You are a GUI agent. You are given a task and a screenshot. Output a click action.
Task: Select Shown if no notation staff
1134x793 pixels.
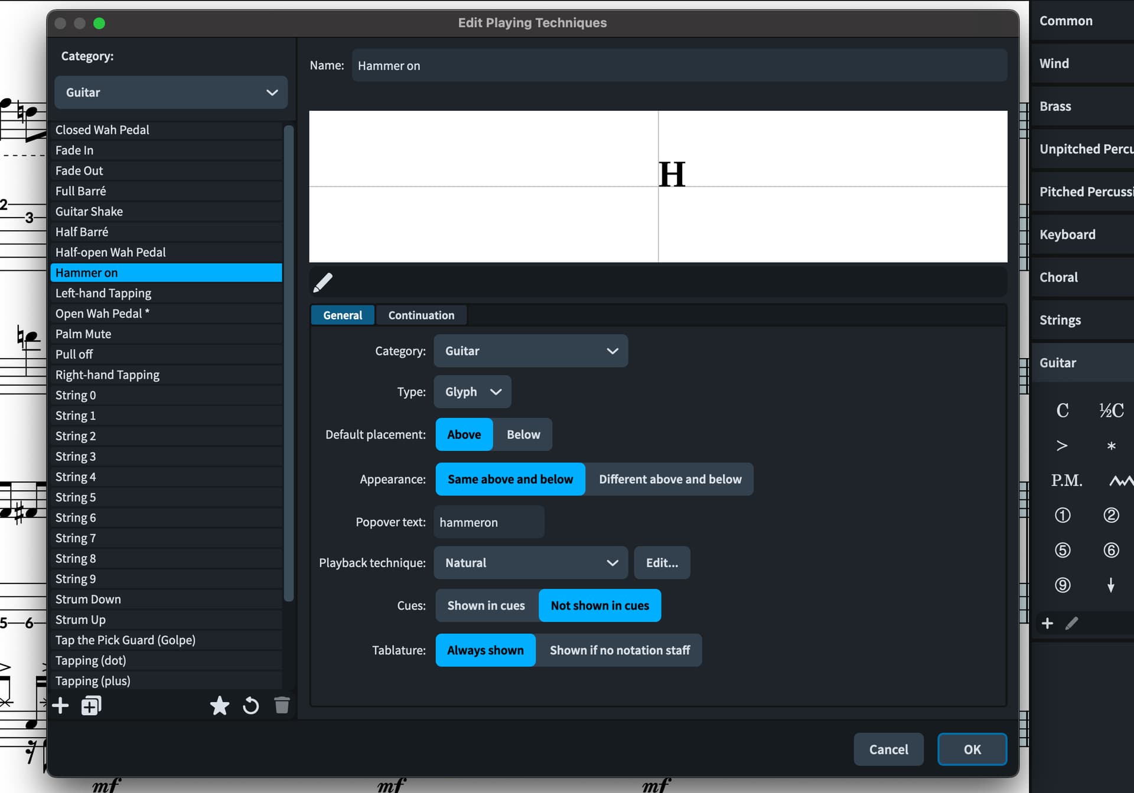click(x=619, y=650)
